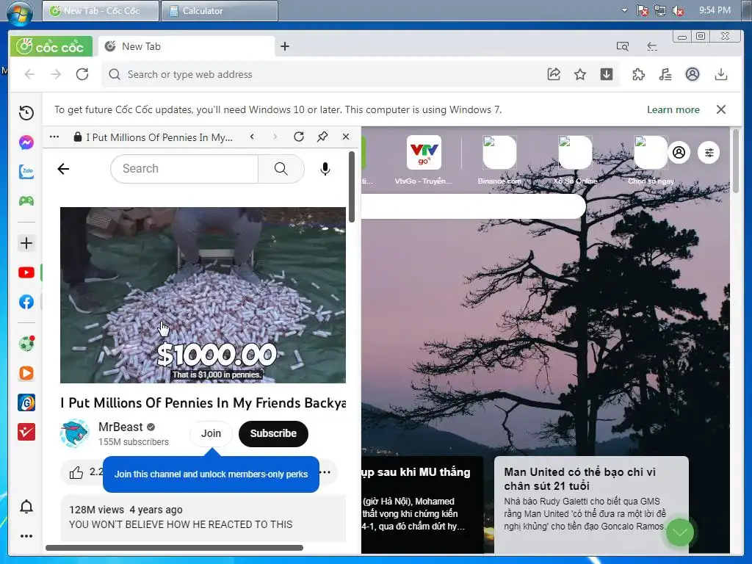Viewport: 752px width, 564px height.
Task: Reload the side panel page
Action: pos(299,137)
